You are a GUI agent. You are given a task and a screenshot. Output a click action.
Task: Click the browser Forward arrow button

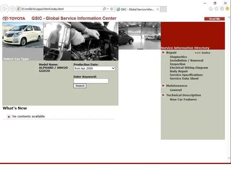coord(12,9)
